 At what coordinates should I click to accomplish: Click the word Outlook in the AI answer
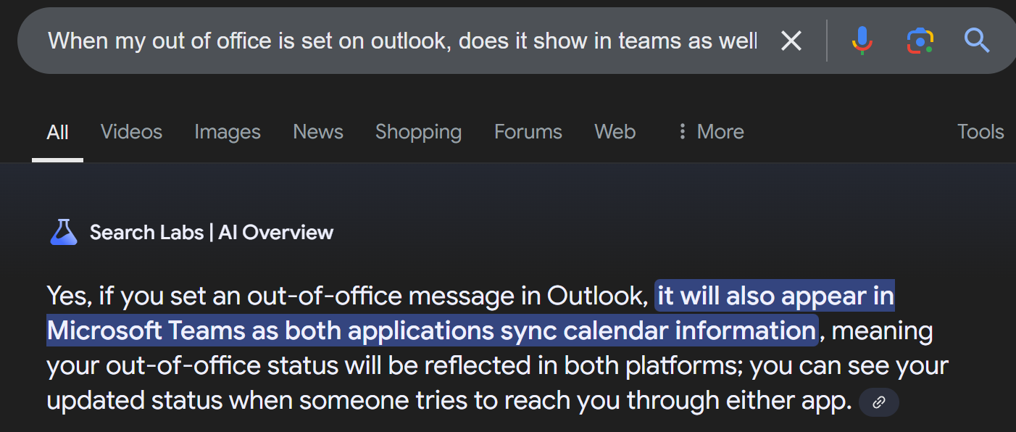click(x=597, y=296)
